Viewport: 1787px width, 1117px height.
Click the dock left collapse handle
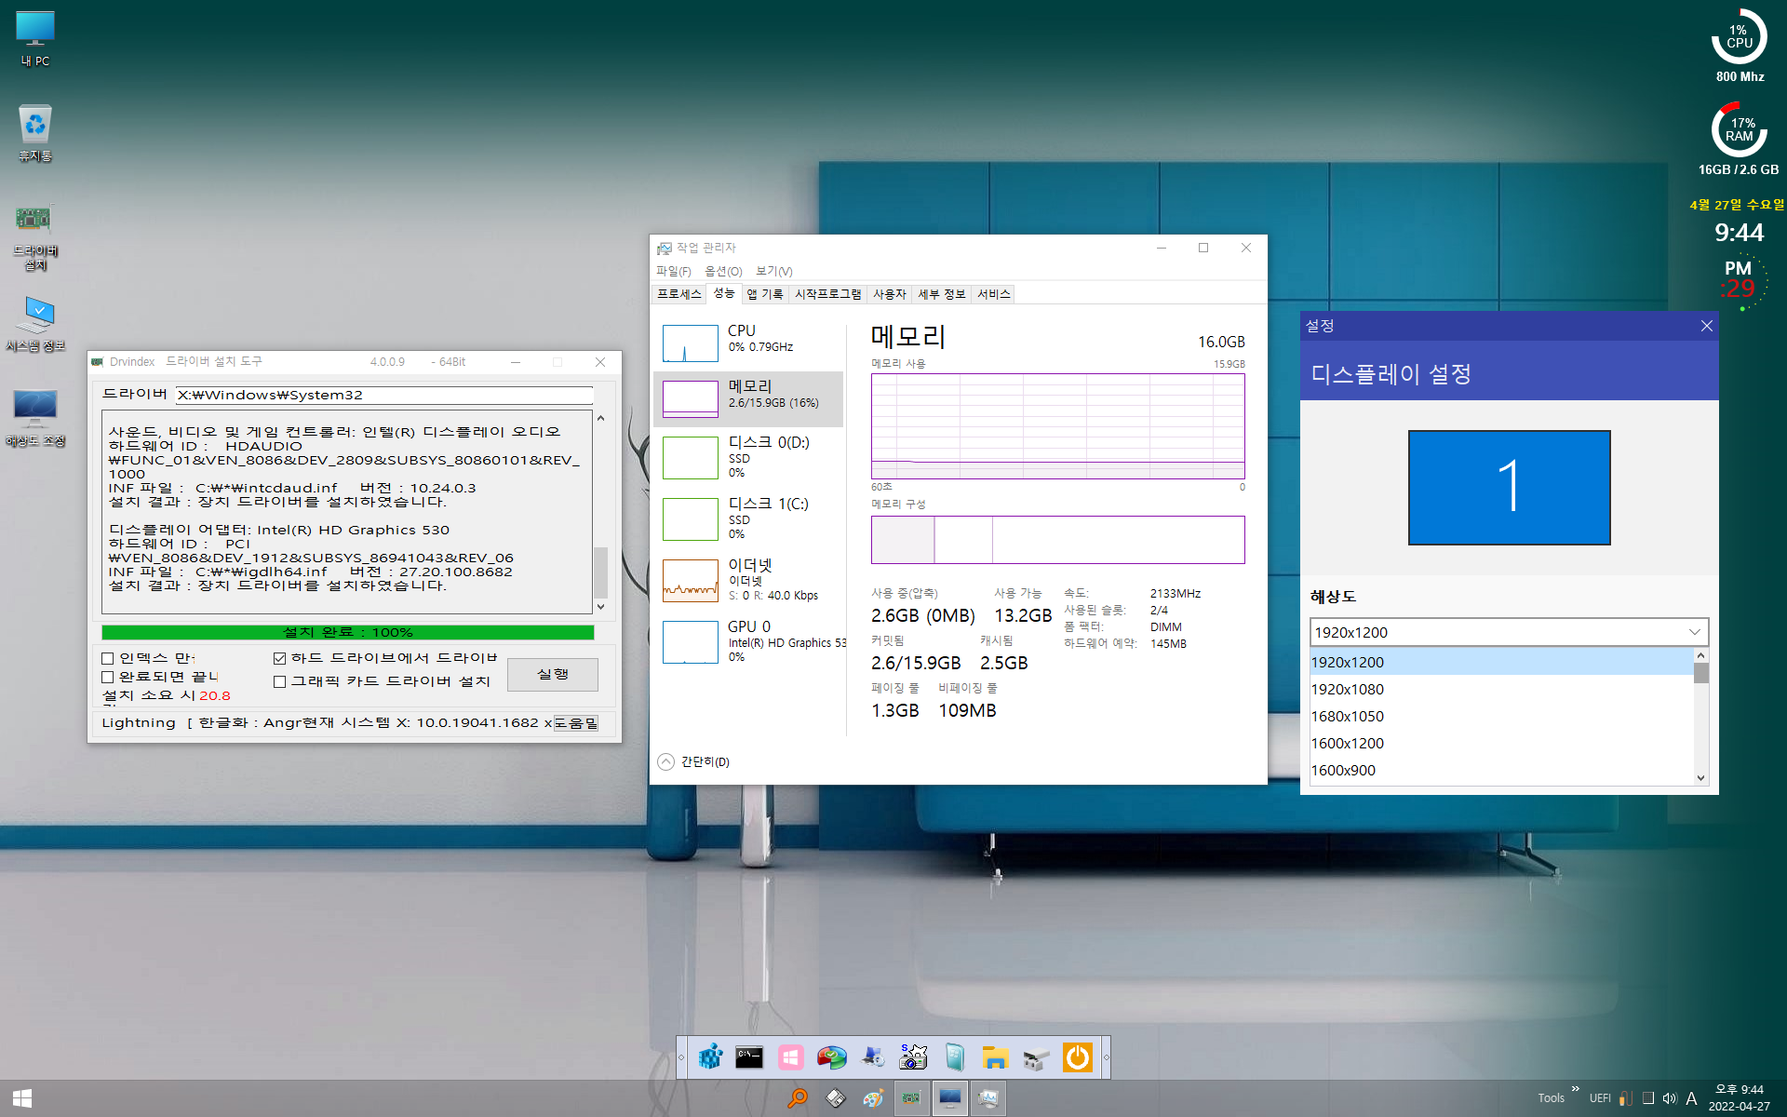[x=681, y=1057]
